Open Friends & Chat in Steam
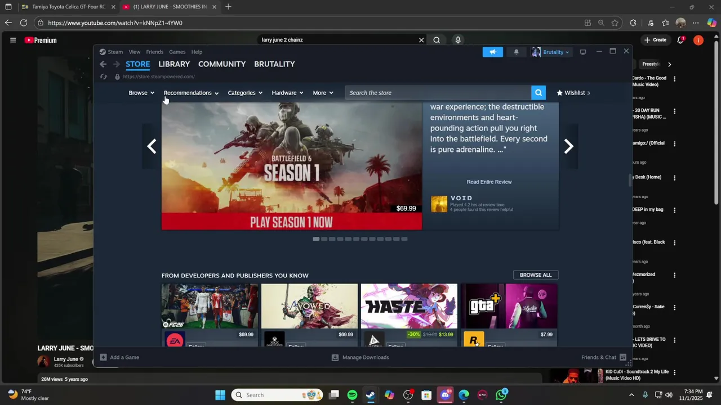This screenshot has width=721, height=405. click(x=604, y=357)
